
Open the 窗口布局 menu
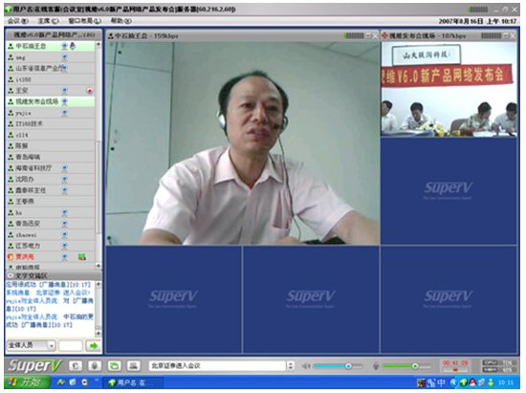click(x=84, y=21)
